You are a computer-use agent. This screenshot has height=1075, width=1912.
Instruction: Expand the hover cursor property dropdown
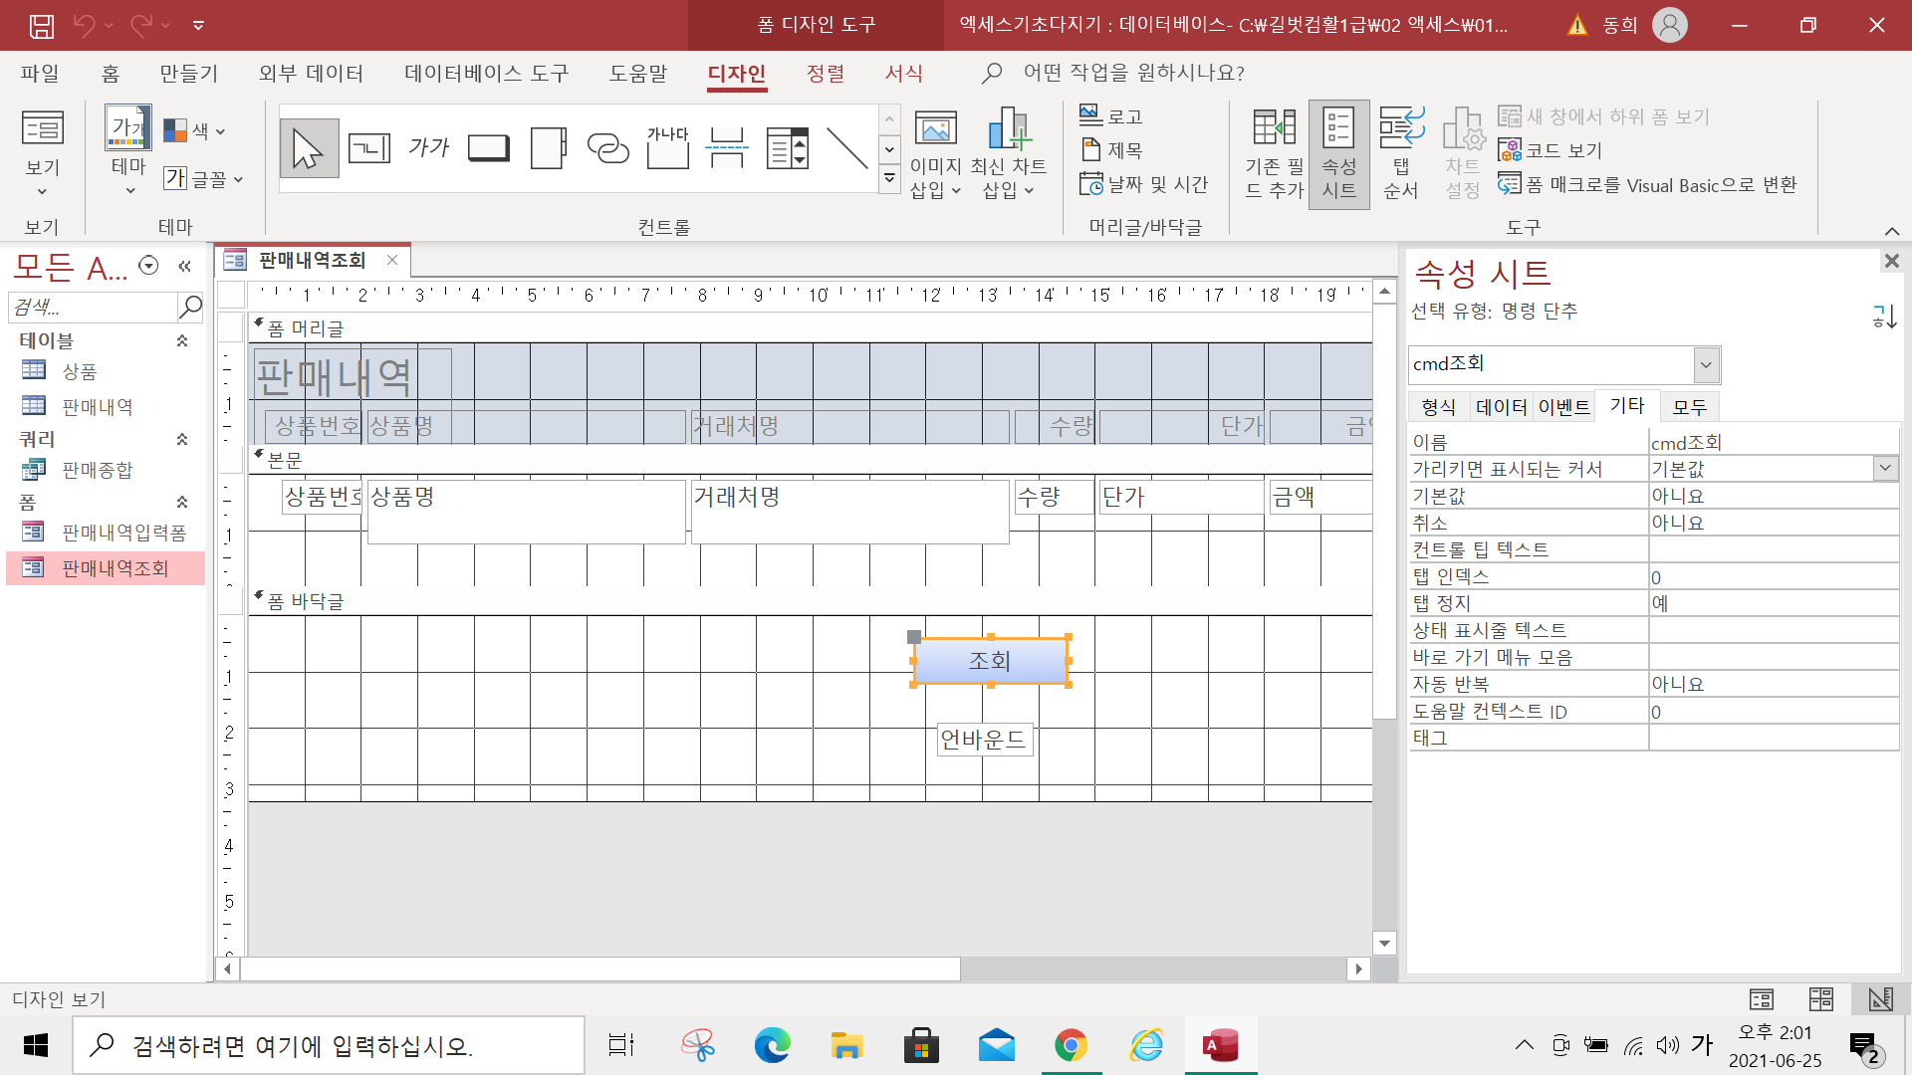point(1884,468)
